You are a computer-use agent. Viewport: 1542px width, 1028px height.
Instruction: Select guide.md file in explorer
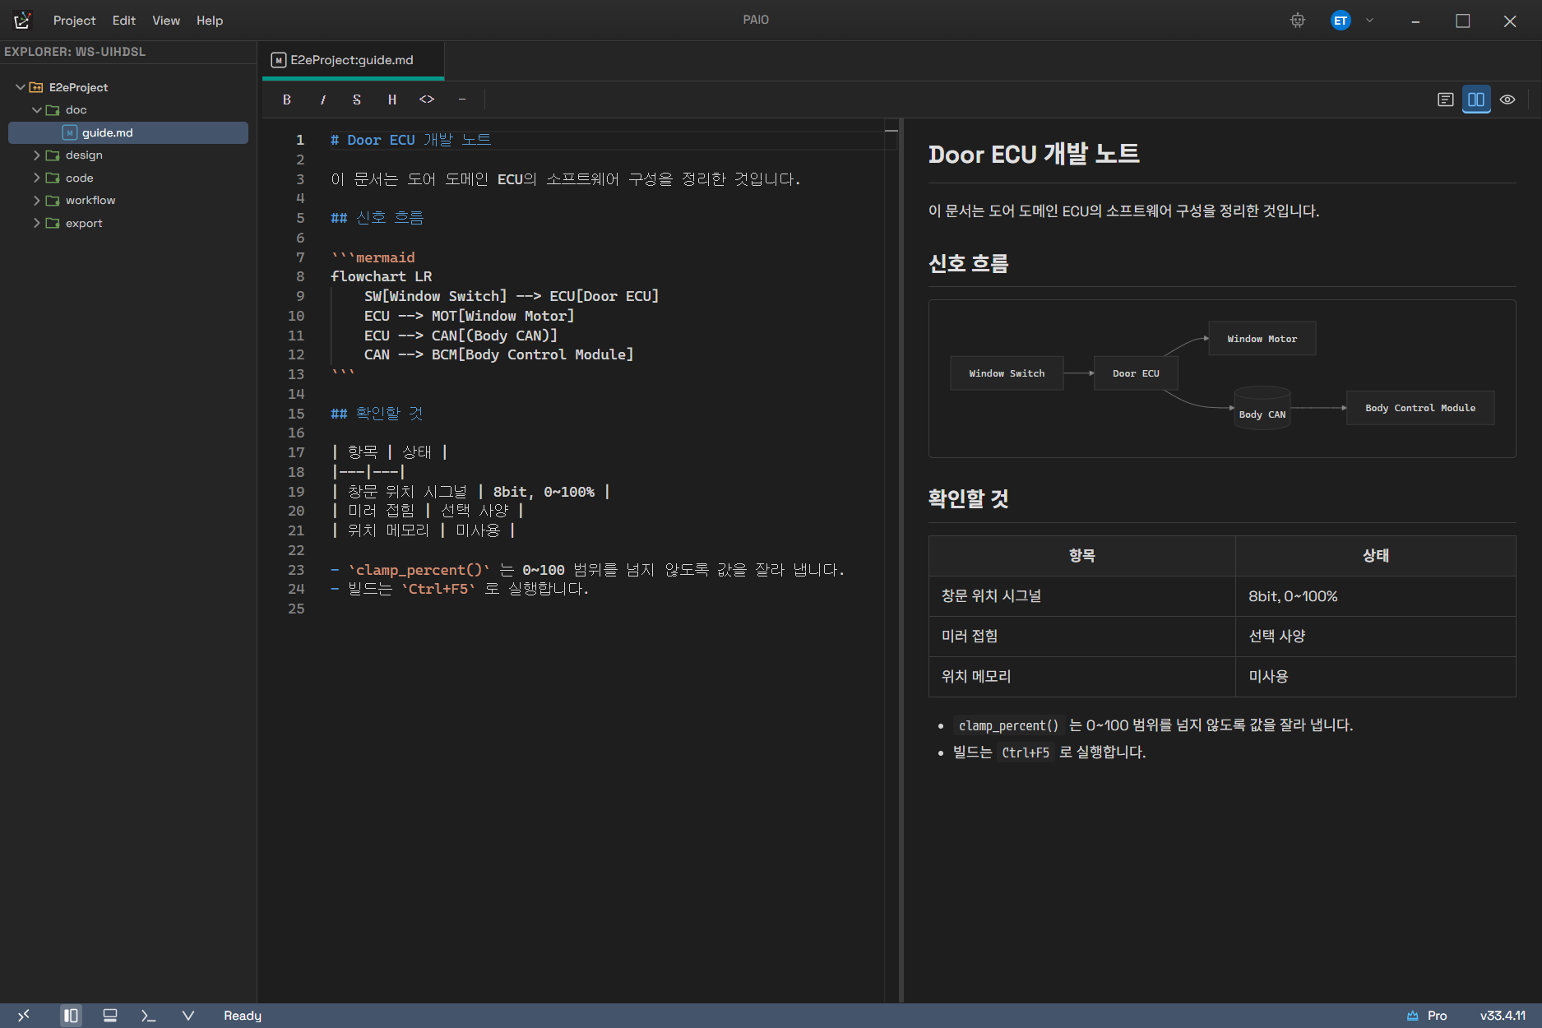(128, 132)
